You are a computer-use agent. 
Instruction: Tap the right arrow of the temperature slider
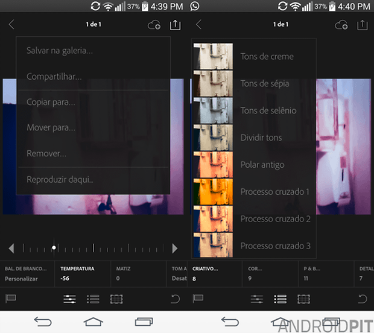tap(175, 249)
